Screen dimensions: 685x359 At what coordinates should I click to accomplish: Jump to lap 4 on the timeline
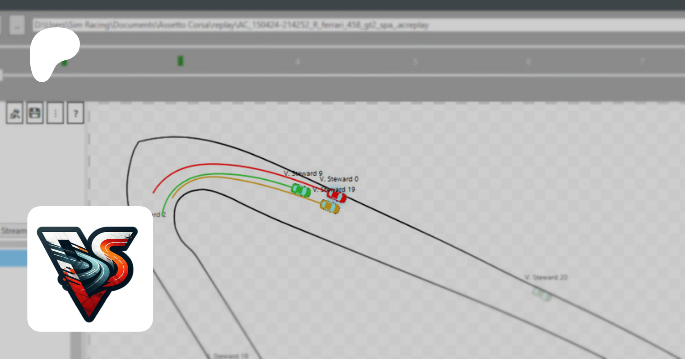click(x=298, y=62)
